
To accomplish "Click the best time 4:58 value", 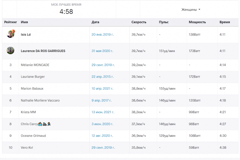I will click(66, 11).
